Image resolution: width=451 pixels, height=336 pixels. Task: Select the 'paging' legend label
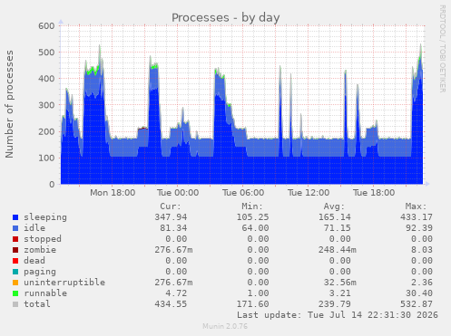tap(40, 272)
